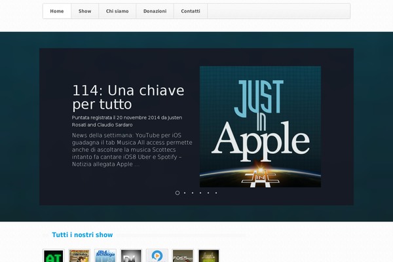
Task: Open the blue play-circle show icon
Action: point(157,255)
